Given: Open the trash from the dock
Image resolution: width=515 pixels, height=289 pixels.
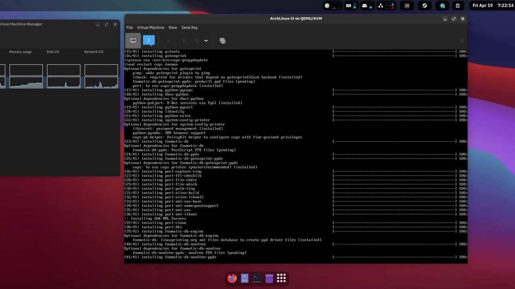Looking at the screenshot, I should [x=269, y=278].
